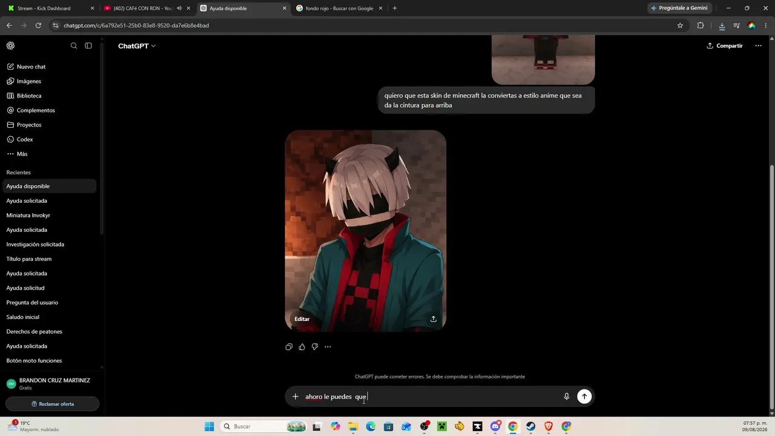Click the microphone dictation icon
775x436 pixels.
click(567, 397)
